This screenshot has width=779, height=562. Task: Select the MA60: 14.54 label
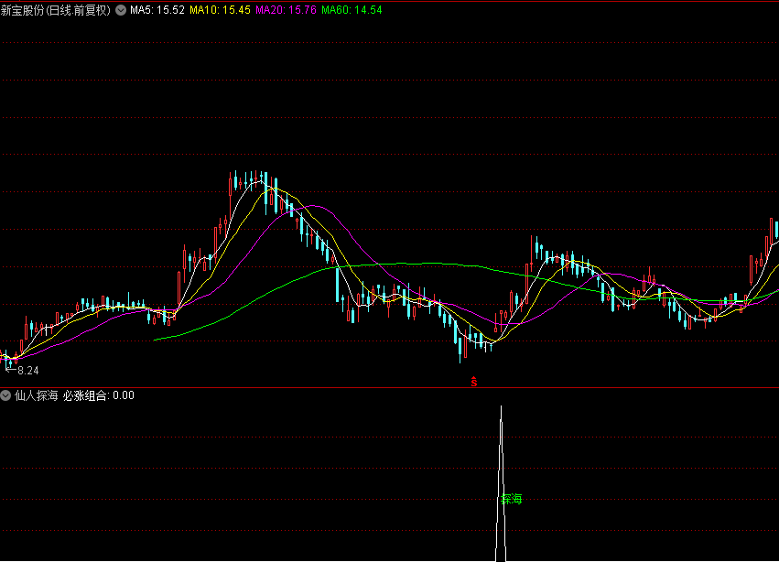[352, 10]
